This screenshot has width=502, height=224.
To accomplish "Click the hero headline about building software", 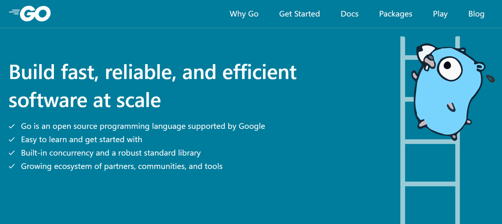I will pos(153,85).
